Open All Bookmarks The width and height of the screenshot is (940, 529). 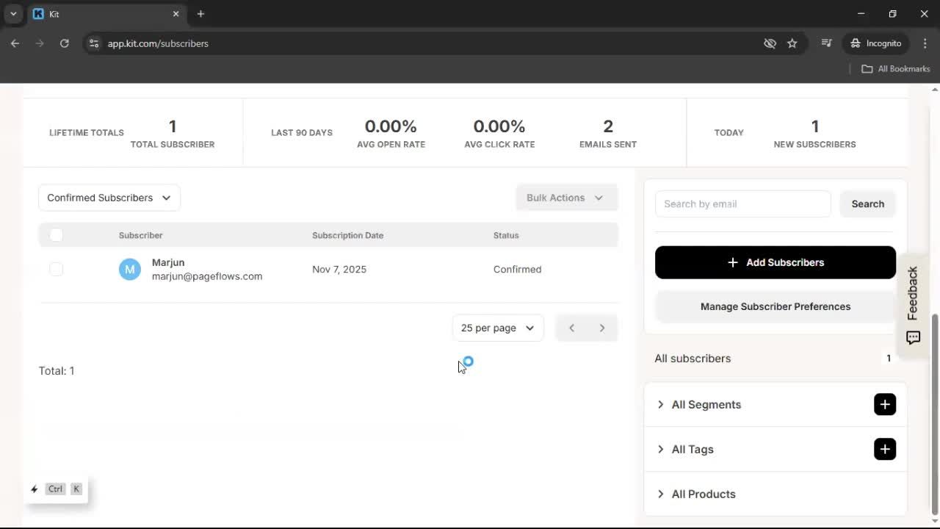895,68
